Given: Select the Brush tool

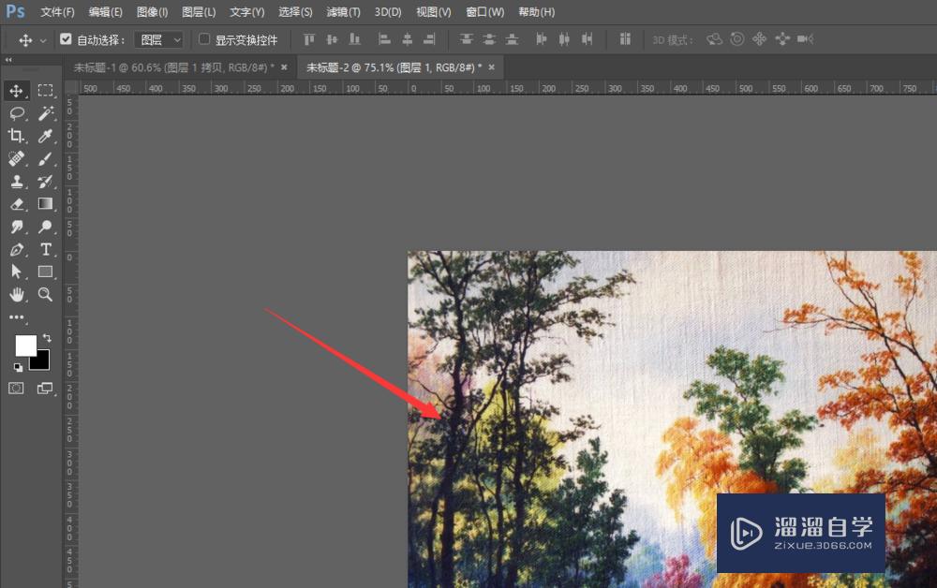Looking at the screenshot, I should point(45,159).
